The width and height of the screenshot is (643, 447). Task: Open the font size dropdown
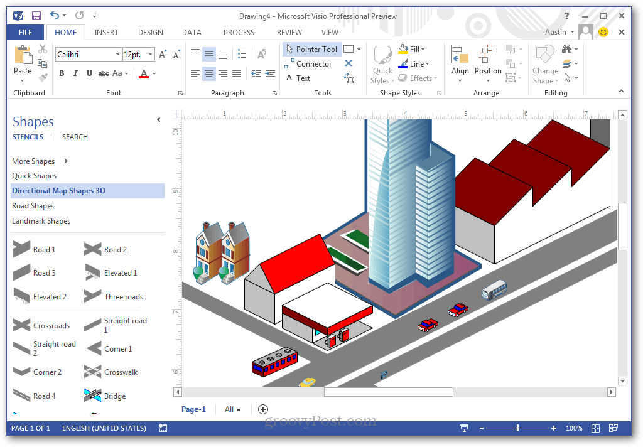149,54
